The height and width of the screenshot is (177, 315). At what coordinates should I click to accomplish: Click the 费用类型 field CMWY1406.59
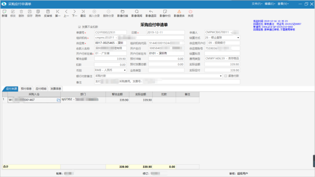click(x=222, y=59)
